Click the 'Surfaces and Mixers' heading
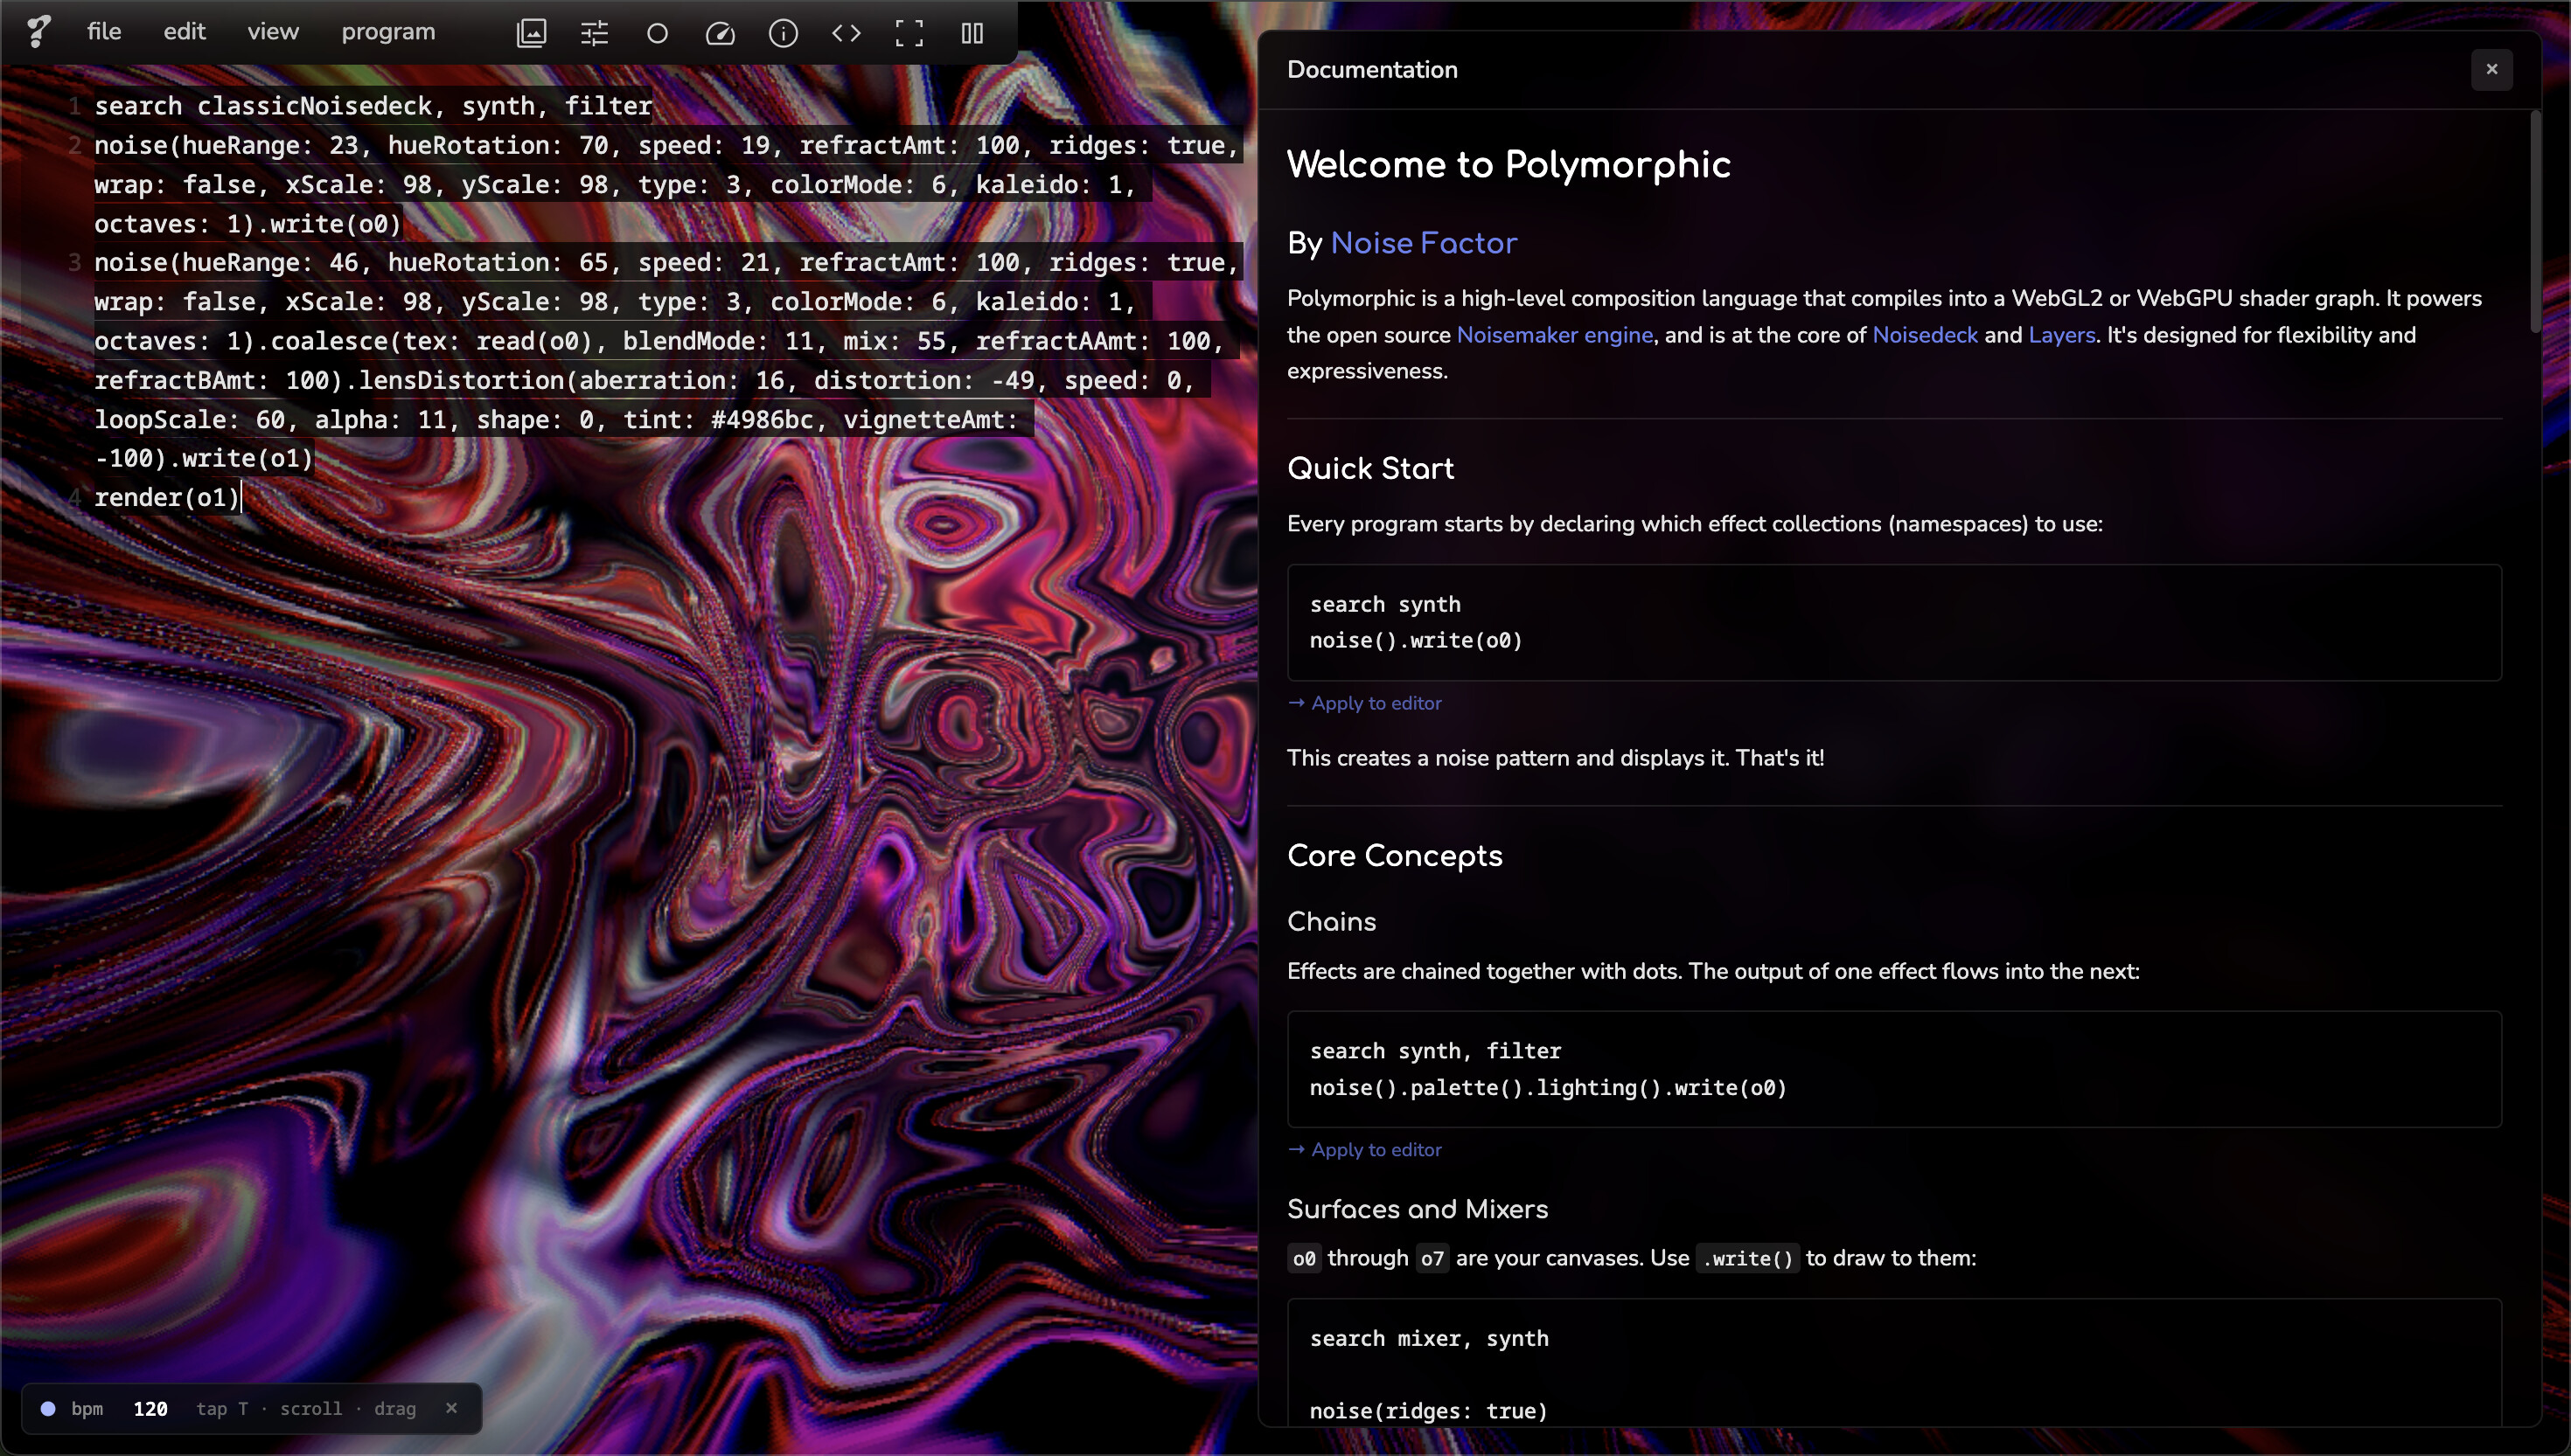The width and height of the screenshot is (2571, 1456). click(1418, 1209)
